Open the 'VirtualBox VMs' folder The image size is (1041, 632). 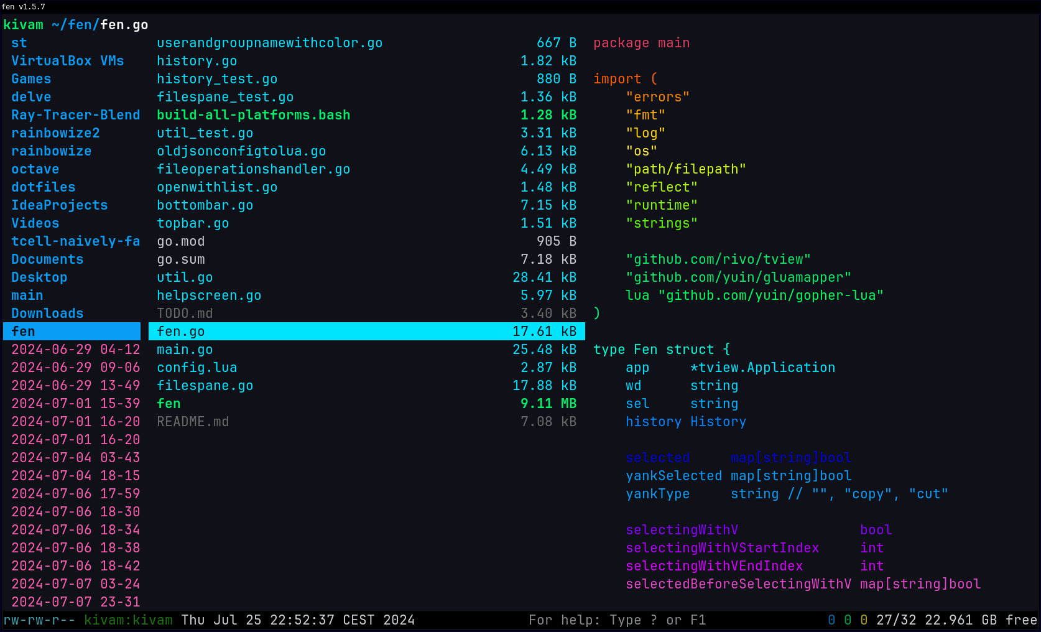click(68, 61)
